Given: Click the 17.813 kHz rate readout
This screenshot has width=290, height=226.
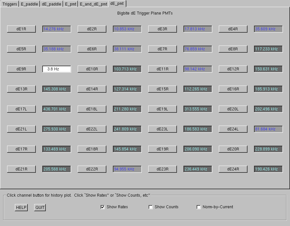Looking at the screenshot, I should pyautogui.click(x=198, y=29).
